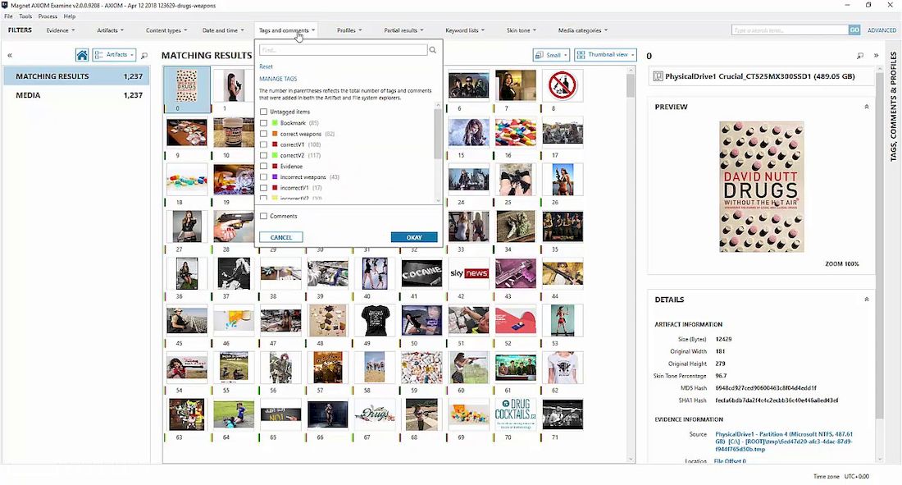902x485 pixels.
Task: Open the Tools menu
Action: (25, 16)
